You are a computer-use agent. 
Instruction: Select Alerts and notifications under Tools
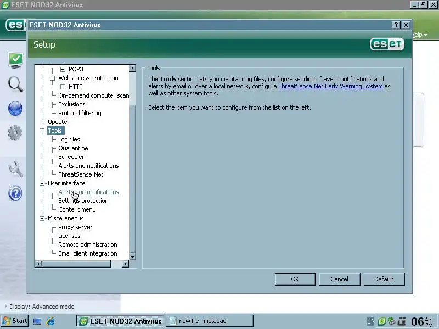[88, 166]
